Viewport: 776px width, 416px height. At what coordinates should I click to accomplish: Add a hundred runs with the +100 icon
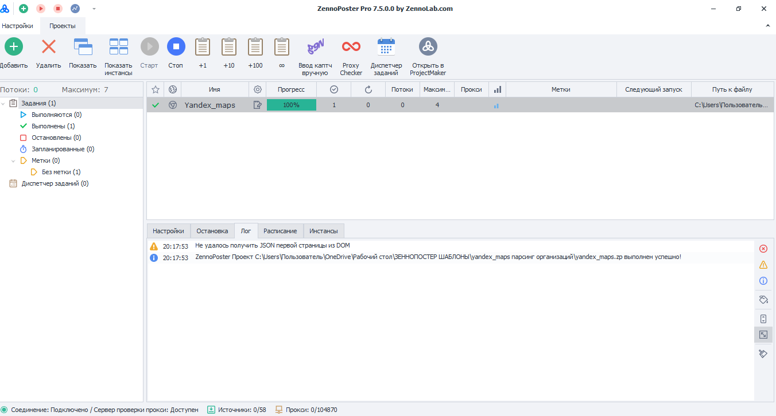(255, 46)
